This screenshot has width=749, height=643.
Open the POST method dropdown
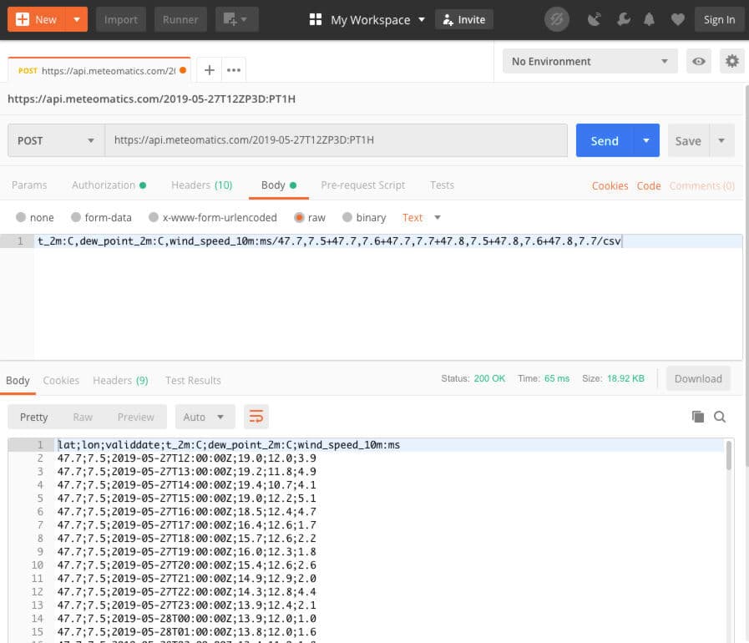pos(55,140)
